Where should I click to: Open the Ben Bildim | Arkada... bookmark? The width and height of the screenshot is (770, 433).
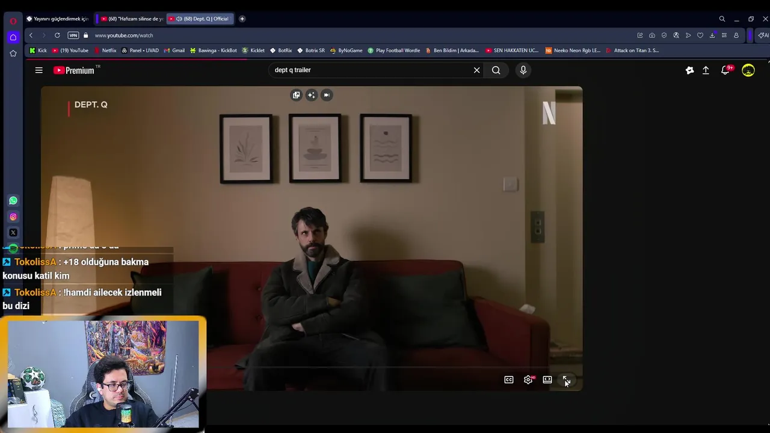click(452, 51)
